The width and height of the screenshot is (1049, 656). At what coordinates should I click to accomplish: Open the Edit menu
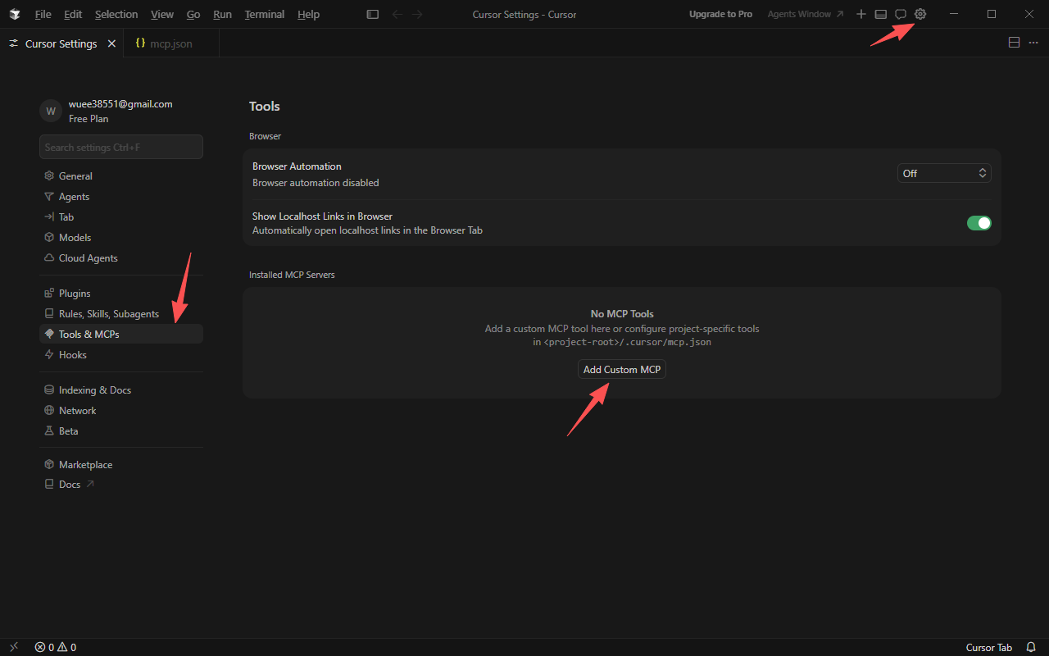[x=73, y=14]
